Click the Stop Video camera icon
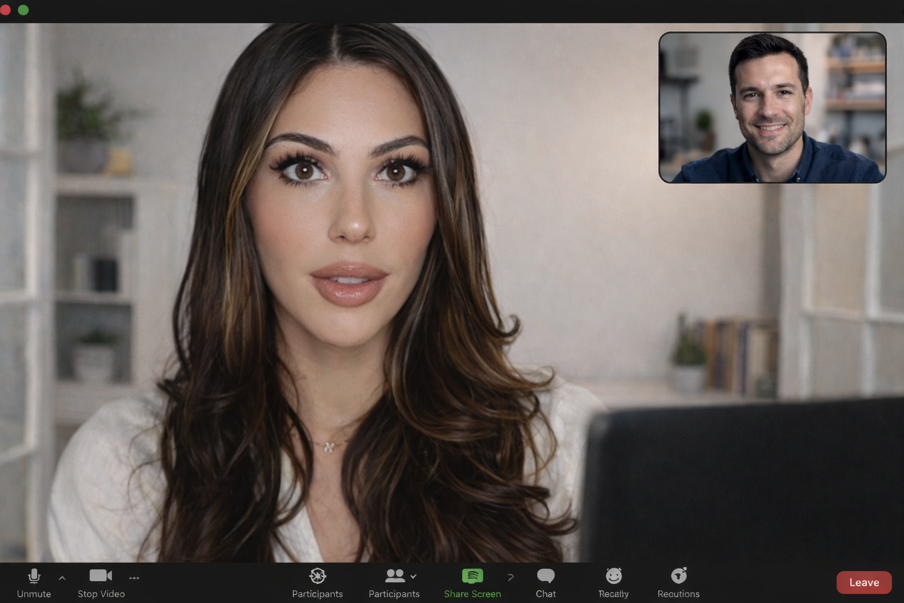Viewport: 904px width, 603px height. (100, 574)
